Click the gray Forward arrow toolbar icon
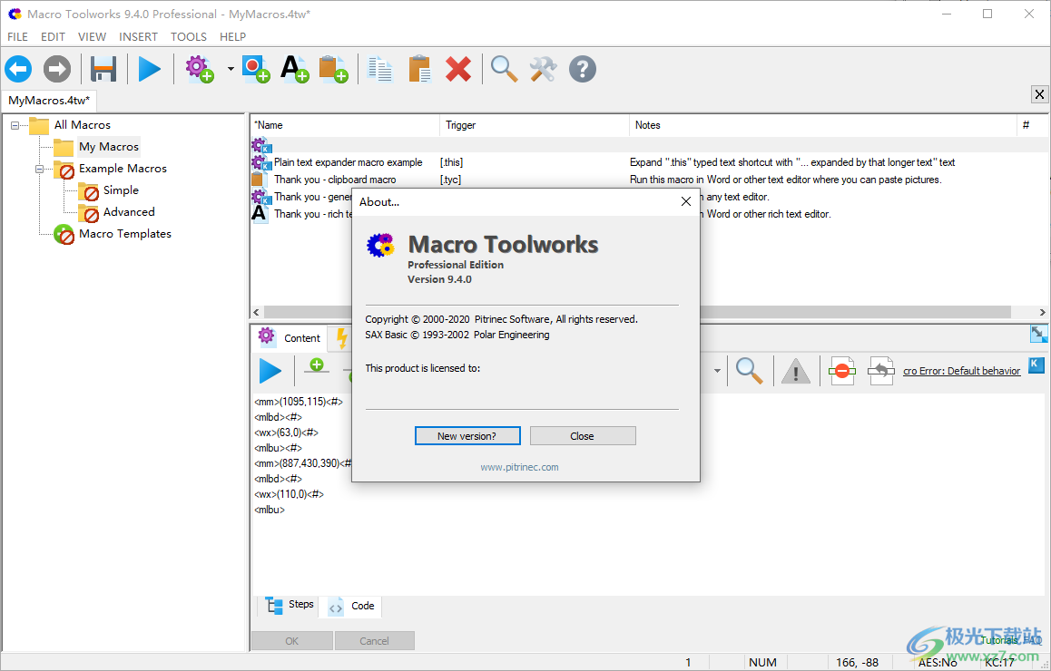This screenshot has height=671, width=1051. (x=57, y=69)
